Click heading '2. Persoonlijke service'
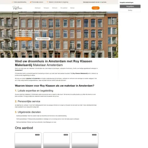 (x=28, y=101)
